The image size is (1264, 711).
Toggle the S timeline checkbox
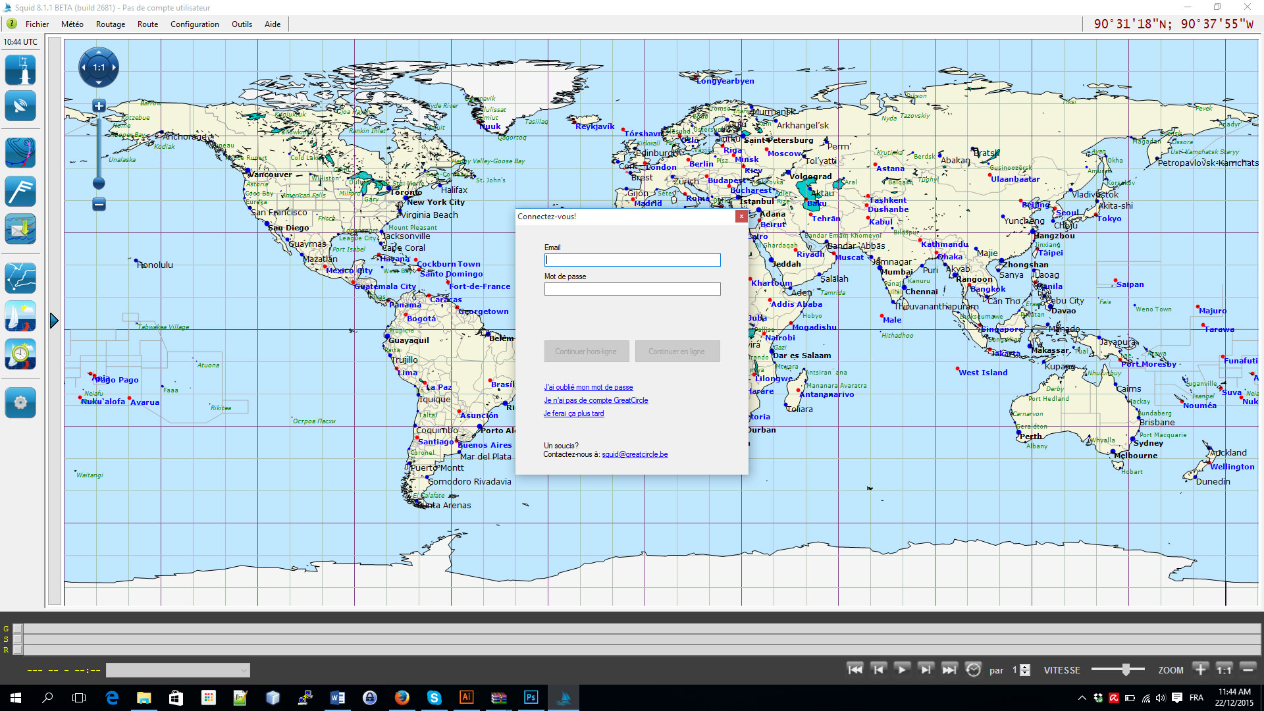point(18,639)
